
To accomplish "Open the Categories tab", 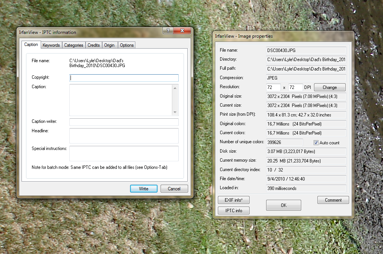I will point(74,45).
